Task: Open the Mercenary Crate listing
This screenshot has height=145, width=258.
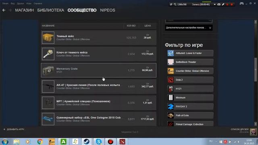Action: click(x=98, y=70)
